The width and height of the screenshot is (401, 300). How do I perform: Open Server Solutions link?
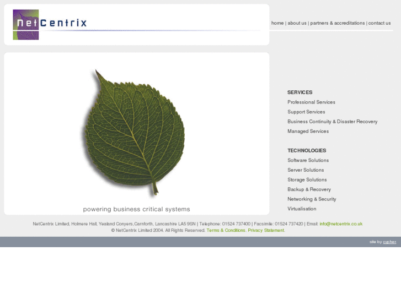(x=306, y=170)
